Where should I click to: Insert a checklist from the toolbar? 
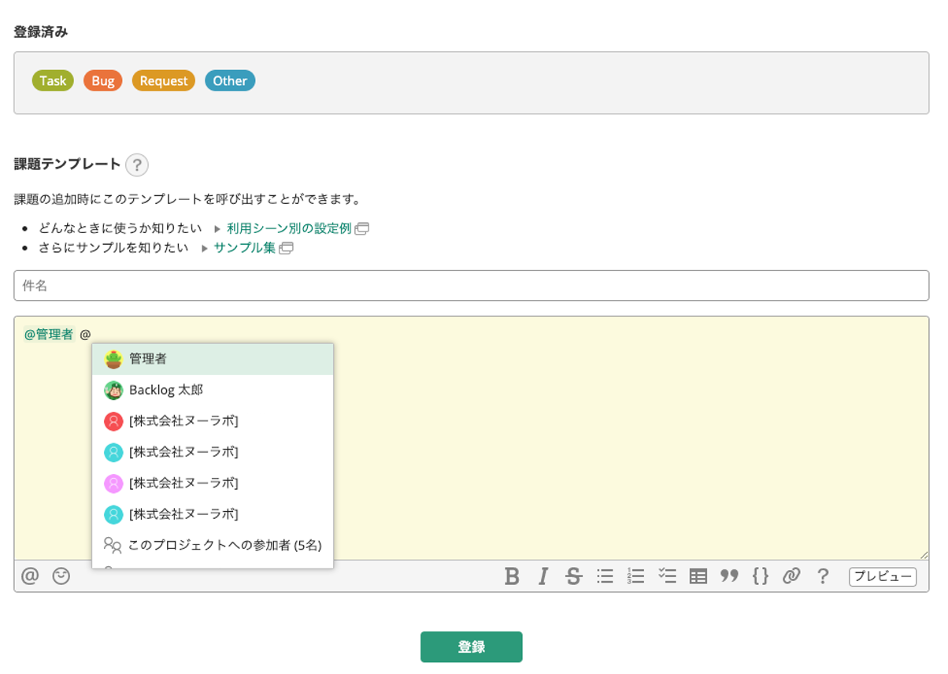pos(667,576)
